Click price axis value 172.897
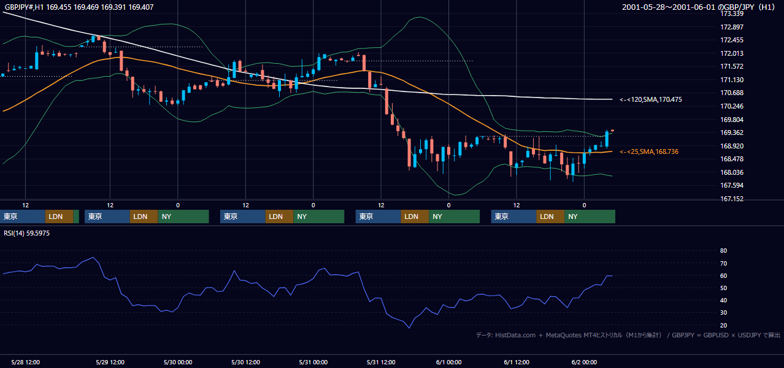 (732, 27)
